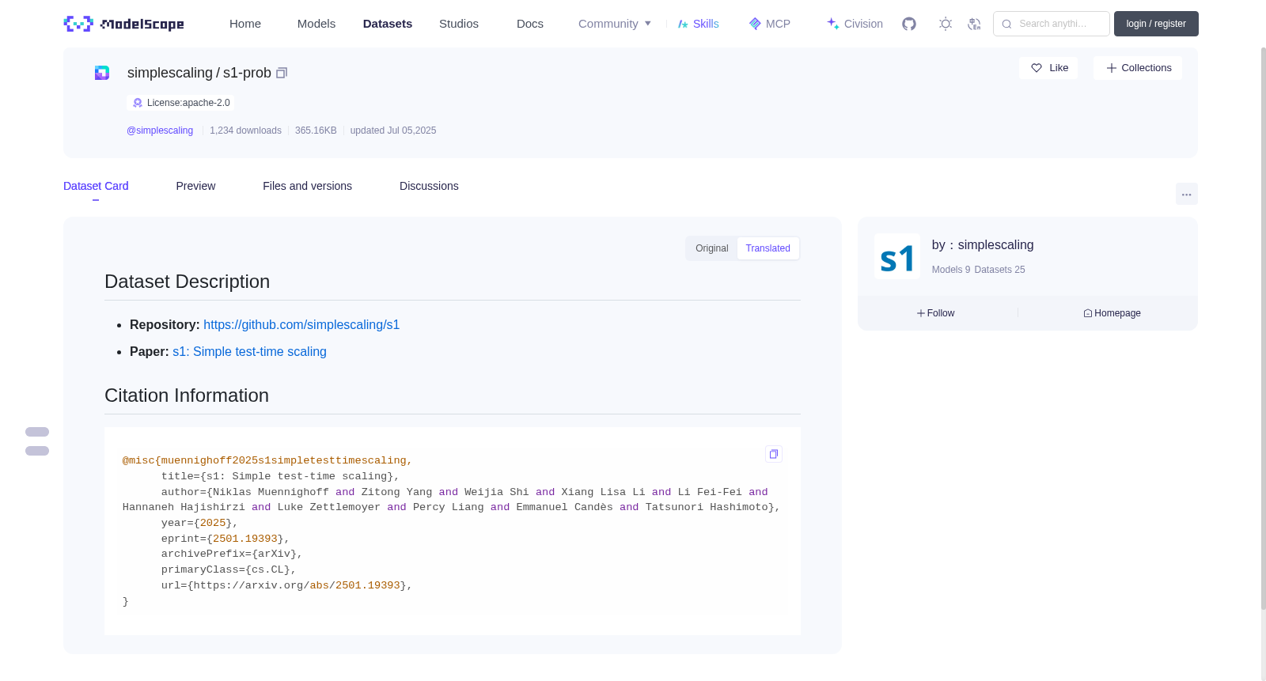Image resolution: width=1266 pixels, height=681 pixels.
Task: Switch description to Original language
Action: coord(712,248)
